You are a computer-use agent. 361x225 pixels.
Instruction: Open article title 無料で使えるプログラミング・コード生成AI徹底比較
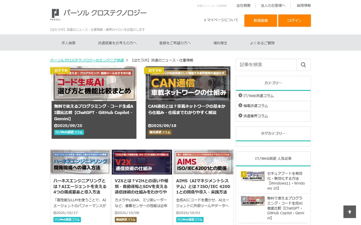[x=94, y=112]
